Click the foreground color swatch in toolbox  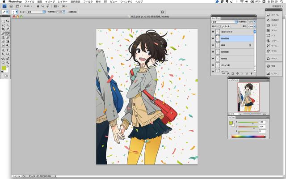click(x=4, y=68)
